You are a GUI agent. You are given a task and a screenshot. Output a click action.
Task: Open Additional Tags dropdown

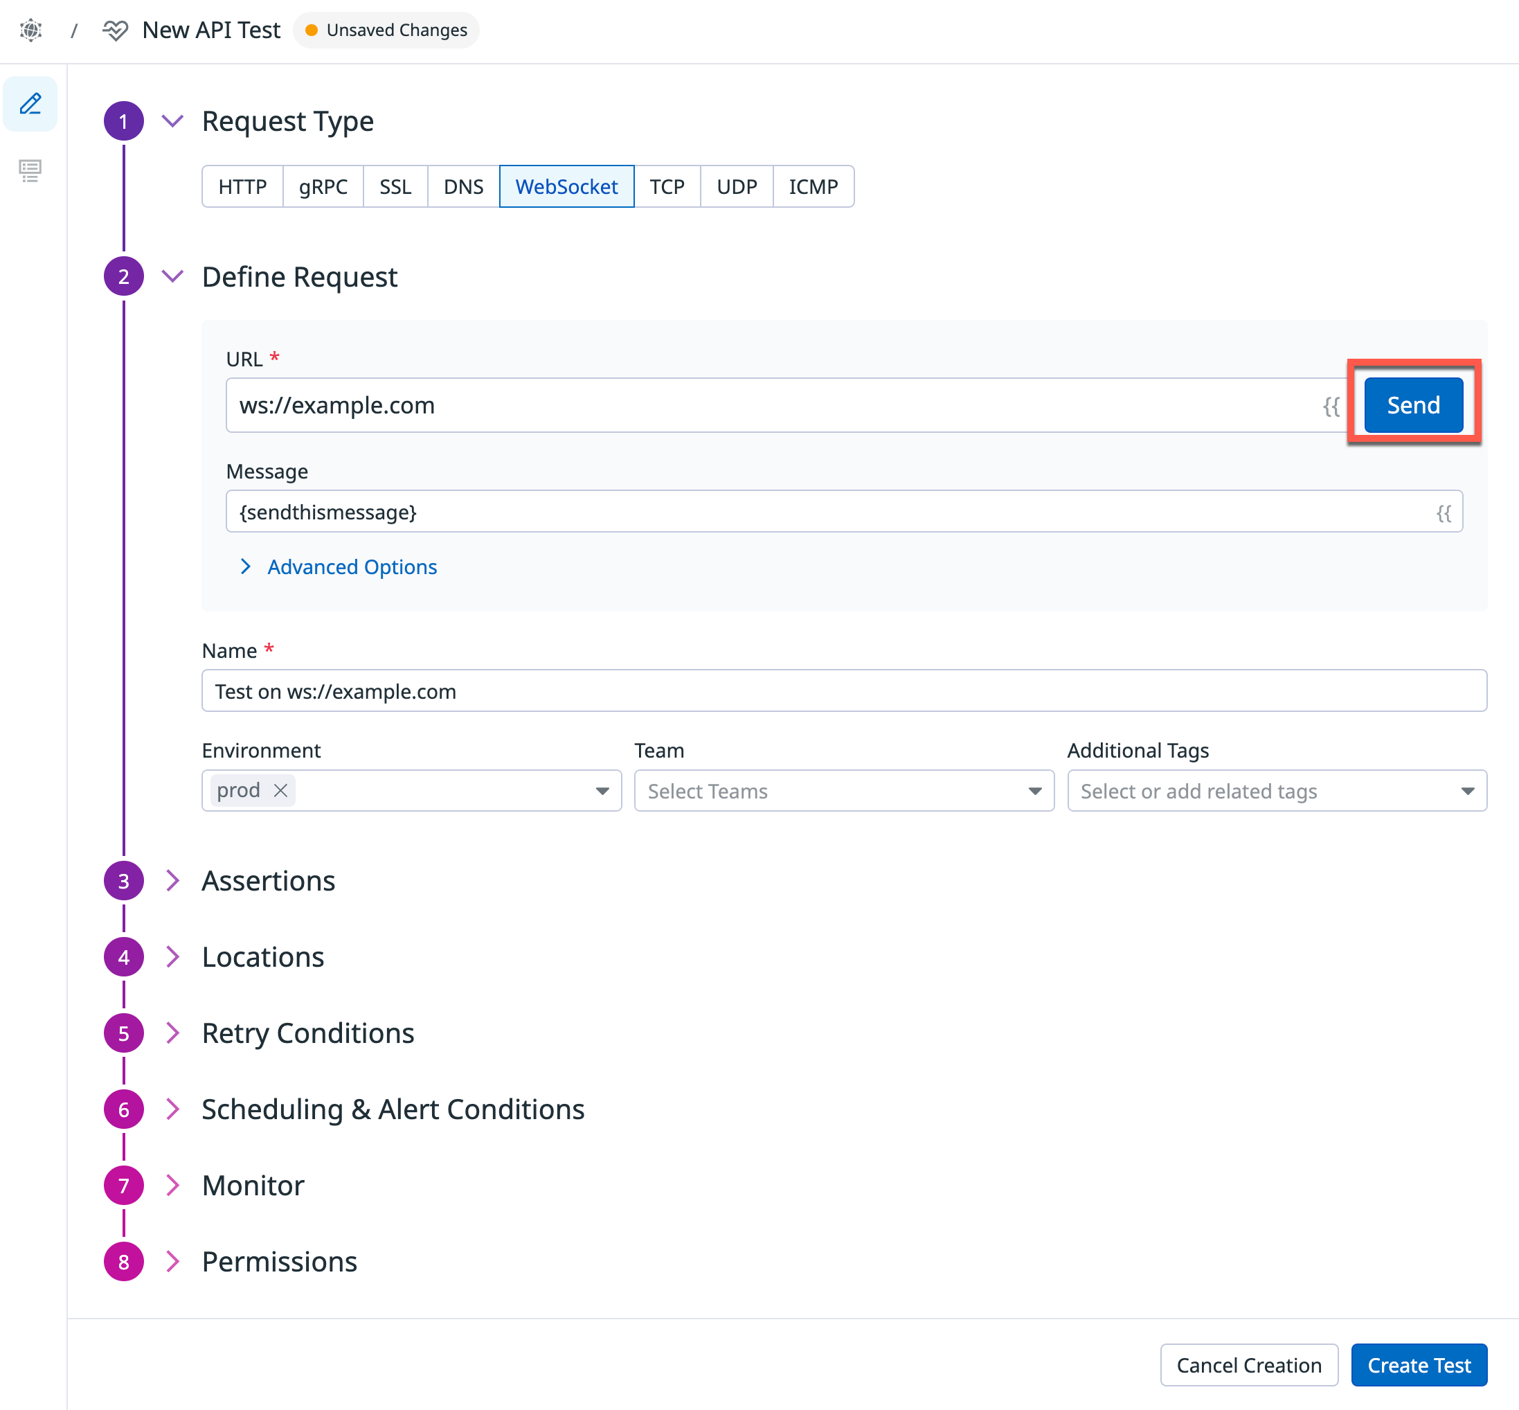pyautogui.click(x=1277, y=791)
